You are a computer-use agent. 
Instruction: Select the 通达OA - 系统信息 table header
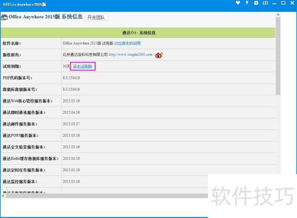138,33
